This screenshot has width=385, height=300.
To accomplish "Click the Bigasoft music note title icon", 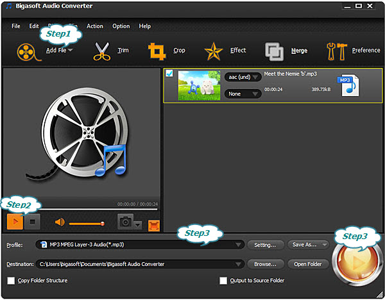I will click(x=9, y=6).
